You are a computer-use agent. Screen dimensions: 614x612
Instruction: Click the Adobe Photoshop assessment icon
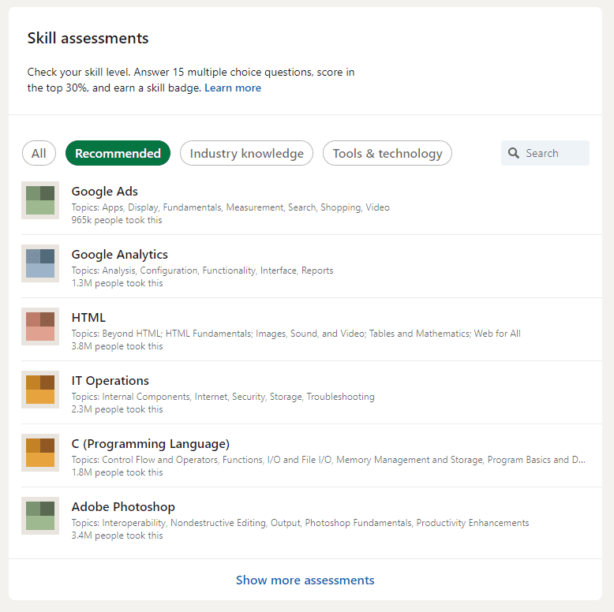click(40, 516)
